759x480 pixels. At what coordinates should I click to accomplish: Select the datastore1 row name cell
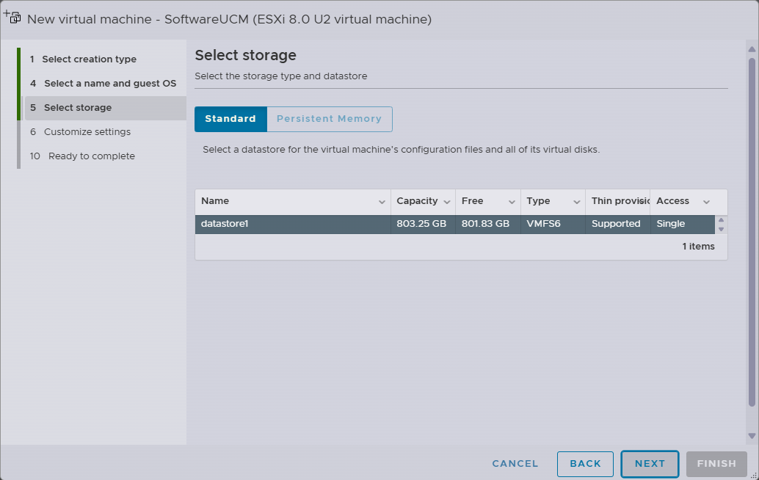coord(293,224)
